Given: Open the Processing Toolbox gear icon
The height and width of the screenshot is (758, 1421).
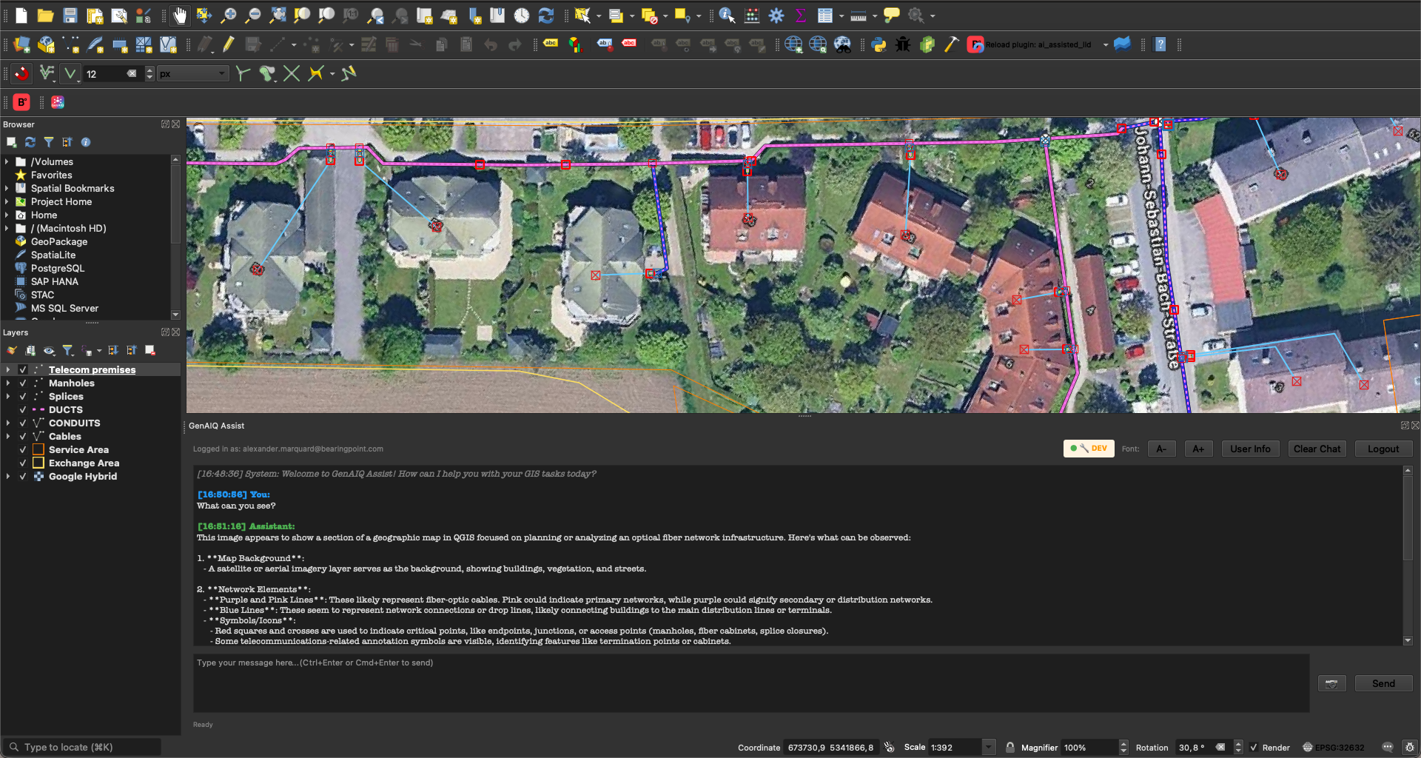Looking at the screenshot, I should (x=776, y=16).
